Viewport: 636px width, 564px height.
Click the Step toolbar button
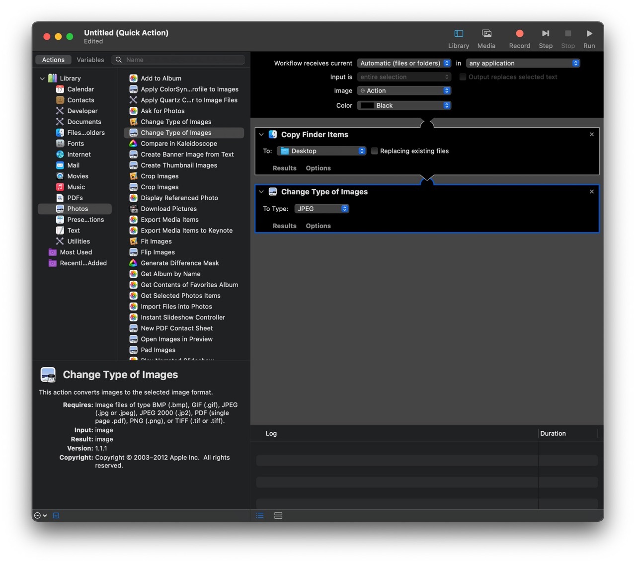click(x=545, y=39)
